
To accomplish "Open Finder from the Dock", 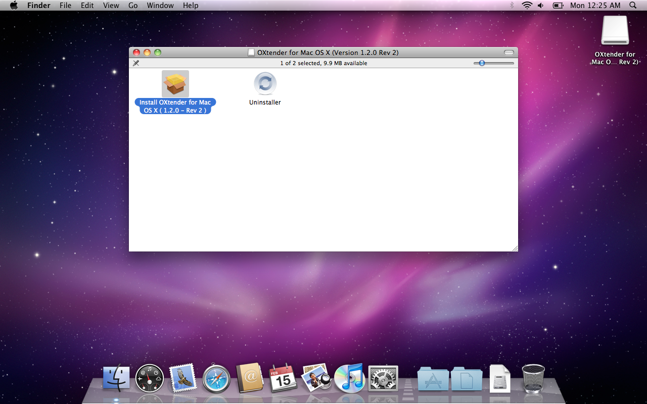I will point(116,378).
